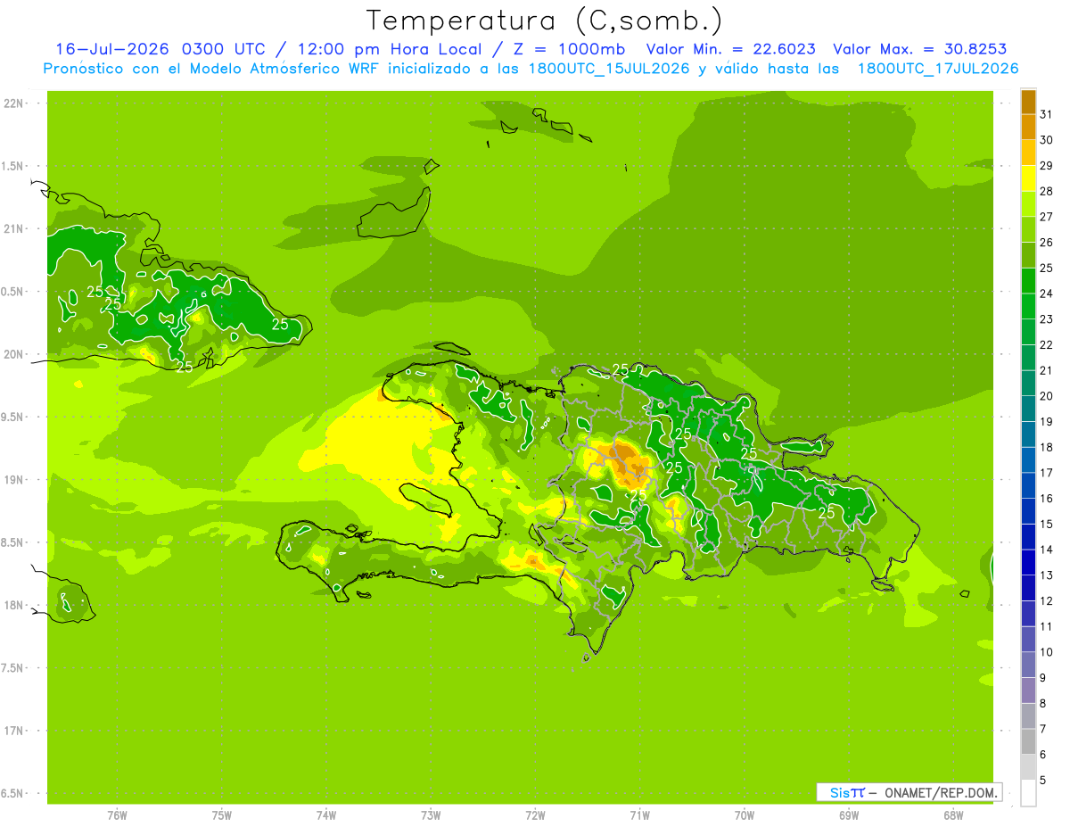Click the orange hot spot in central Hispaniola
The width and height of the screenshot is (1070, 827).
(629, 459)
